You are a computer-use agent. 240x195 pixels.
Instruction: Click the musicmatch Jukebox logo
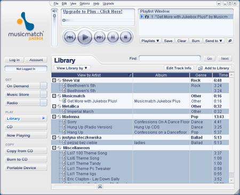pyautogui.click(x=26, y=26)
